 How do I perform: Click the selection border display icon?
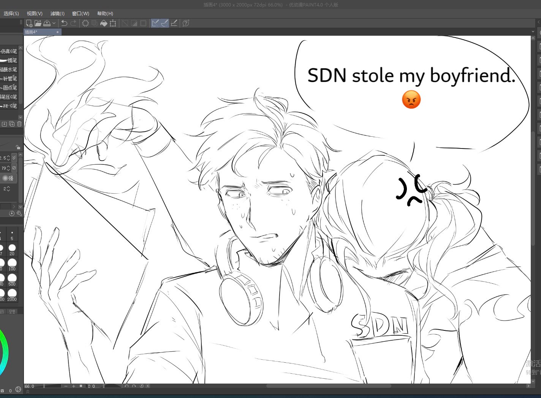tap(143, 23)
